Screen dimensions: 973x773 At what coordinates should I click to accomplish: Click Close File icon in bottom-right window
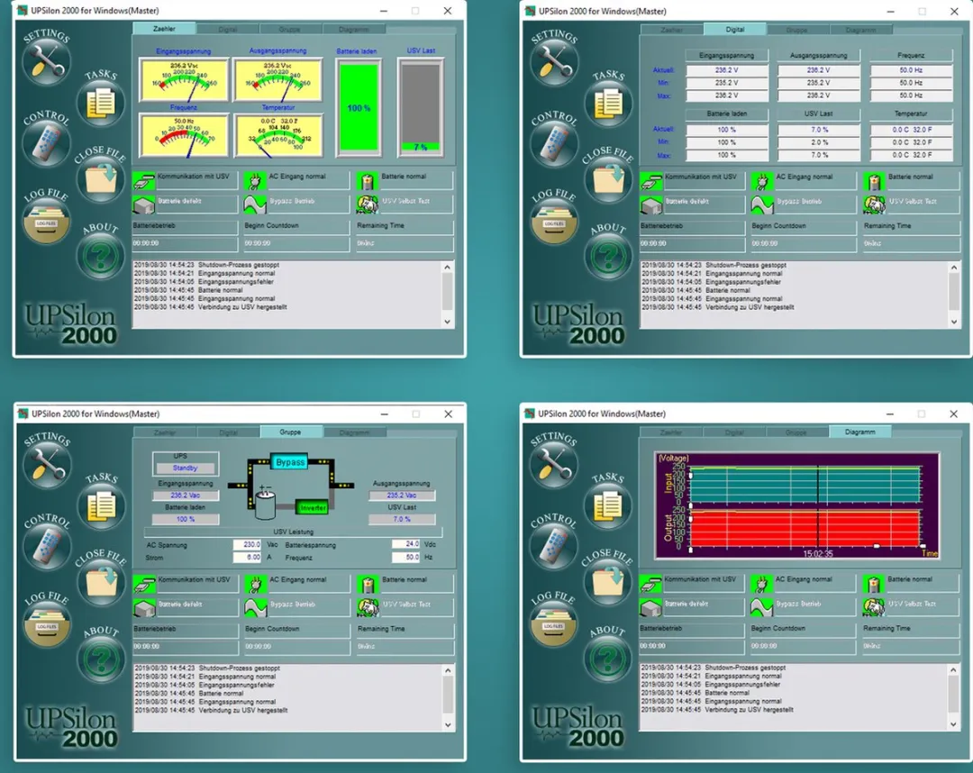[607, 582]
